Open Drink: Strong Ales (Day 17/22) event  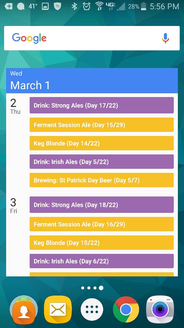point(102,105)
